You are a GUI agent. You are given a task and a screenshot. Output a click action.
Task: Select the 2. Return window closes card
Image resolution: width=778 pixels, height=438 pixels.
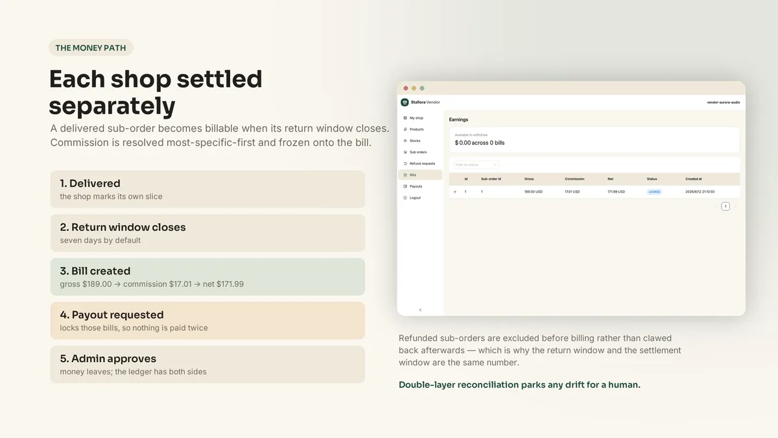[207, 233]
